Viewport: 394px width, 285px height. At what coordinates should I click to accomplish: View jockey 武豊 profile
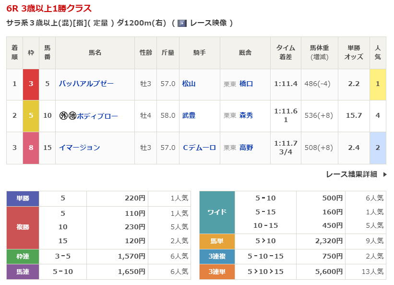(189, 115)
